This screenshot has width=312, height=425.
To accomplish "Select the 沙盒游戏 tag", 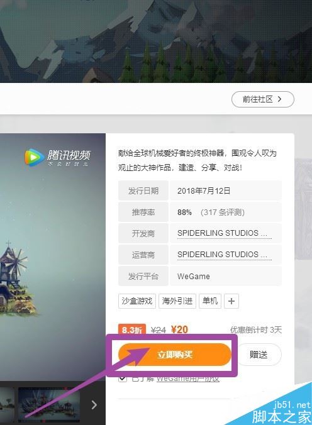I will click(x=137, y=301).
